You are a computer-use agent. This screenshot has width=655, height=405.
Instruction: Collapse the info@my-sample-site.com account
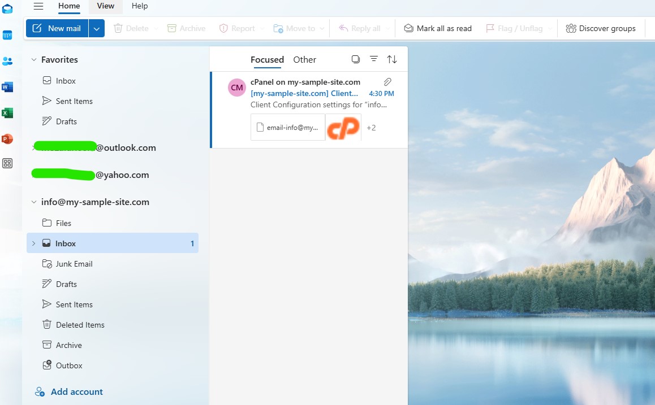pyautogui.click(x=34, y=202)
